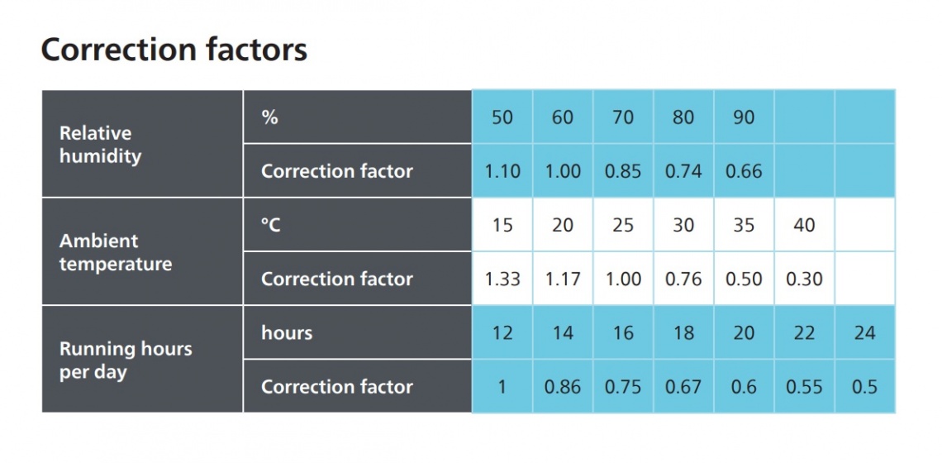Select the Ambient temperature row label
942x463 pixels.
[116, 252]
